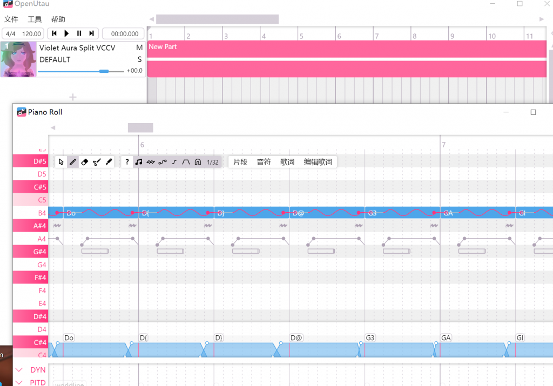553x386 pixels.
Task: Open the 文件 menu
Action: (11, 19)
